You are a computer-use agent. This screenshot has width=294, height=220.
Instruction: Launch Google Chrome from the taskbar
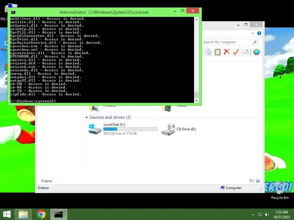click(x=41, y=214)
